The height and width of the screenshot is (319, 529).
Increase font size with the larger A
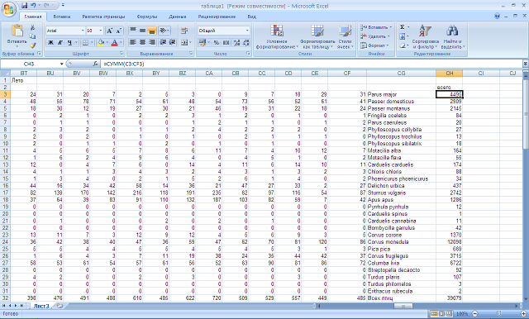[x=109, y=31]
